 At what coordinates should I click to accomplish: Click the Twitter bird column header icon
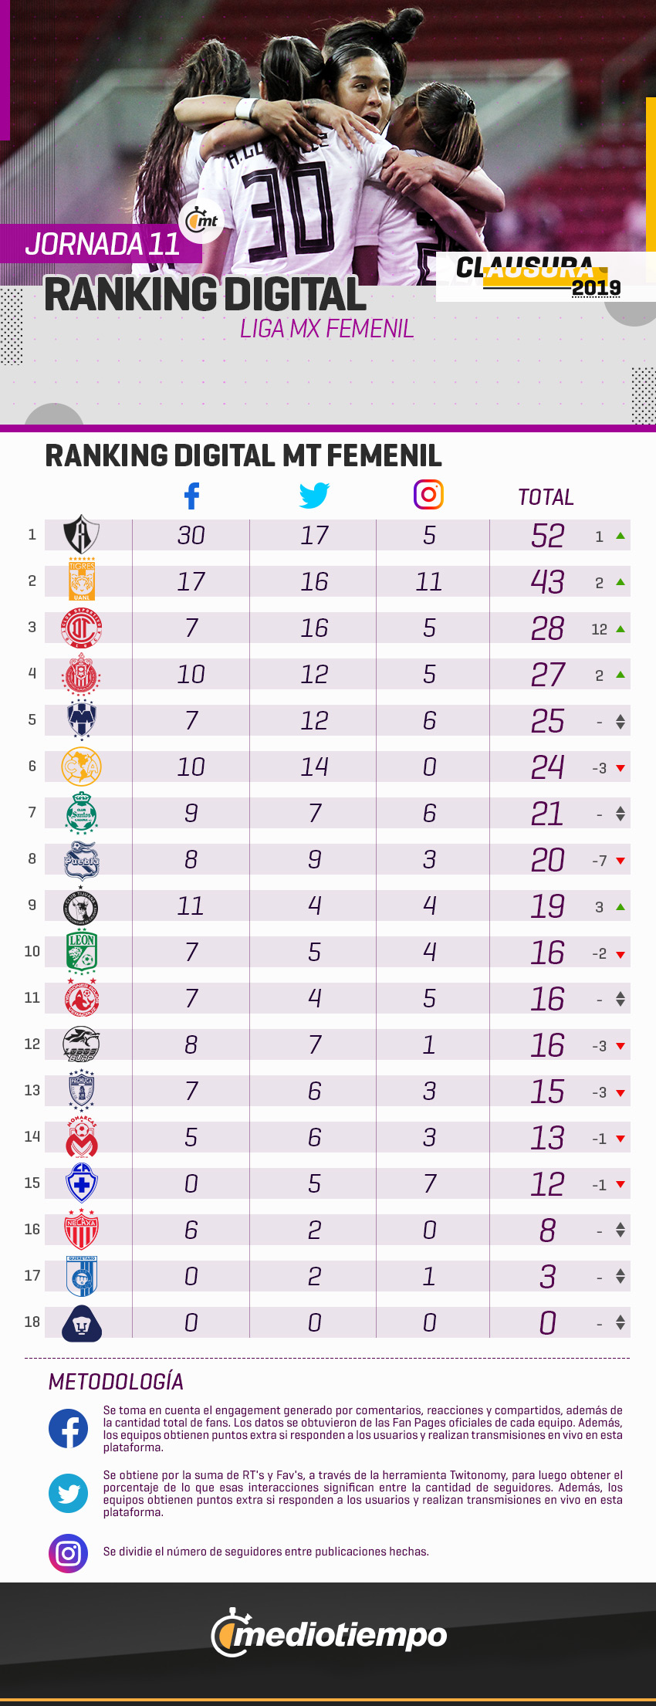314,496
